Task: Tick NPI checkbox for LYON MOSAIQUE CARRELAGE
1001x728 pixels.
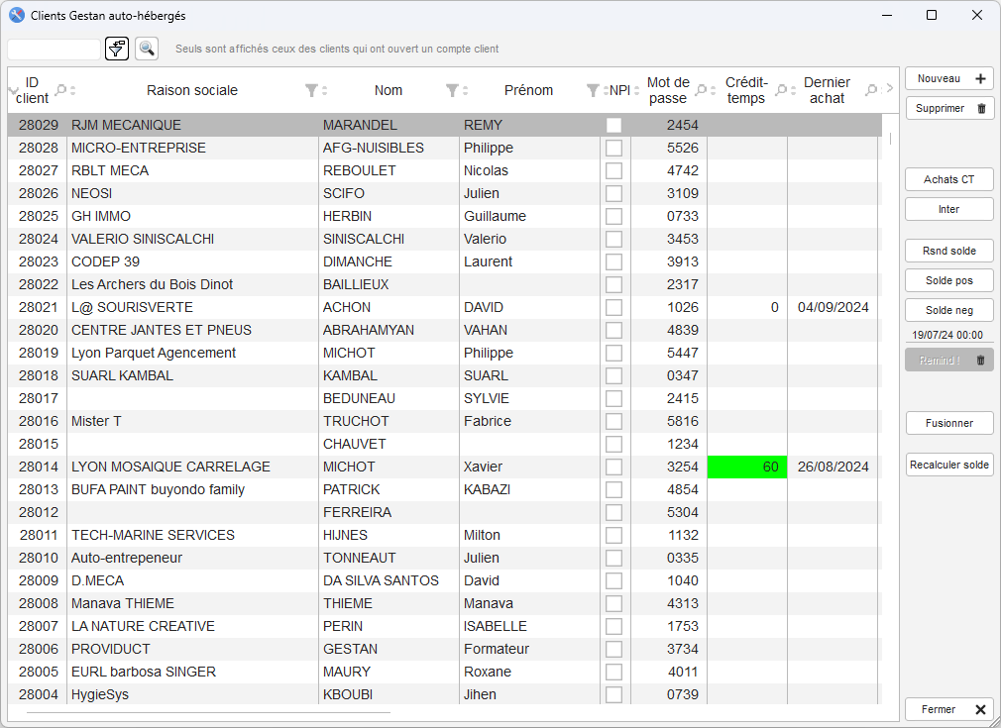Action: [614, 467]
